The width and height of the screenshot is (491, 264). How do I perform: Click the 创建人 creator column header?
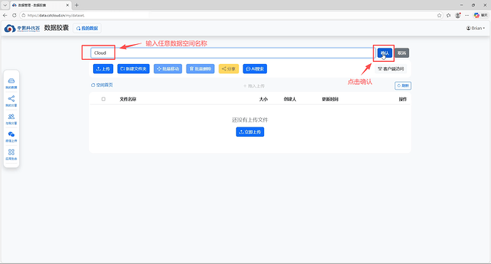coord(290,99)
